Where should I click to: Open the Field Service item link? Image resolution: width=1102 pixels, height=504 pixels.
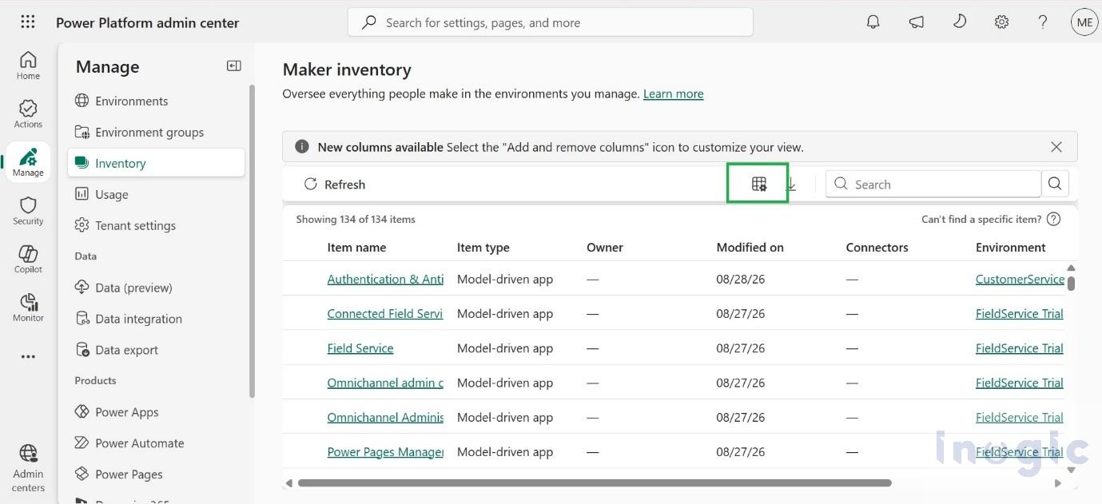click(360, 348)
